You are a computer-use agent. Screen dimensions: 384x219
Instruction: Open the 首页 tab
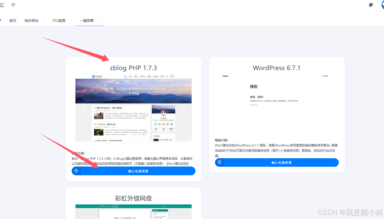point(13,21)
